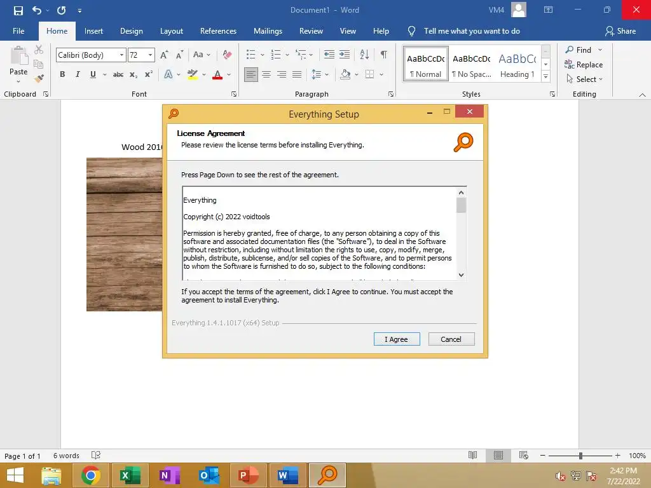The height and width of the screenshot is (488, 651).
Task: Set Align Left paragraph alignment
Action: (x=250, y=75)
